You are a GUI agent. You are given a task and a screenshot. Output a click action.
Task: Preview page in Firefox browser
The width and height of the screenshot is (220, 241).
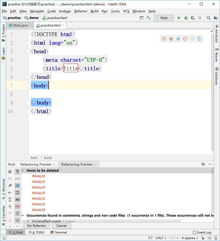click(171, 39)
